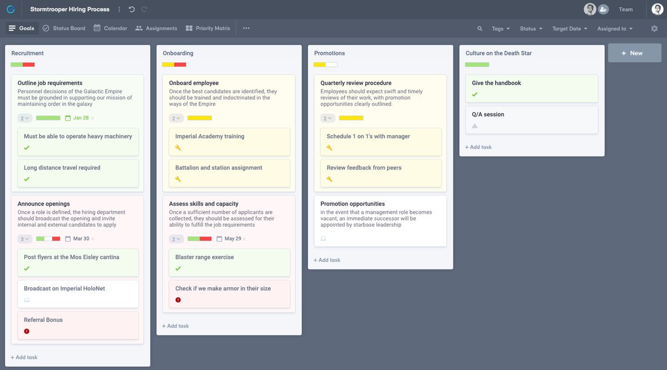Open the settings gear icon
The height and width of the screenshot is (370, 667).
click(654, 28)
